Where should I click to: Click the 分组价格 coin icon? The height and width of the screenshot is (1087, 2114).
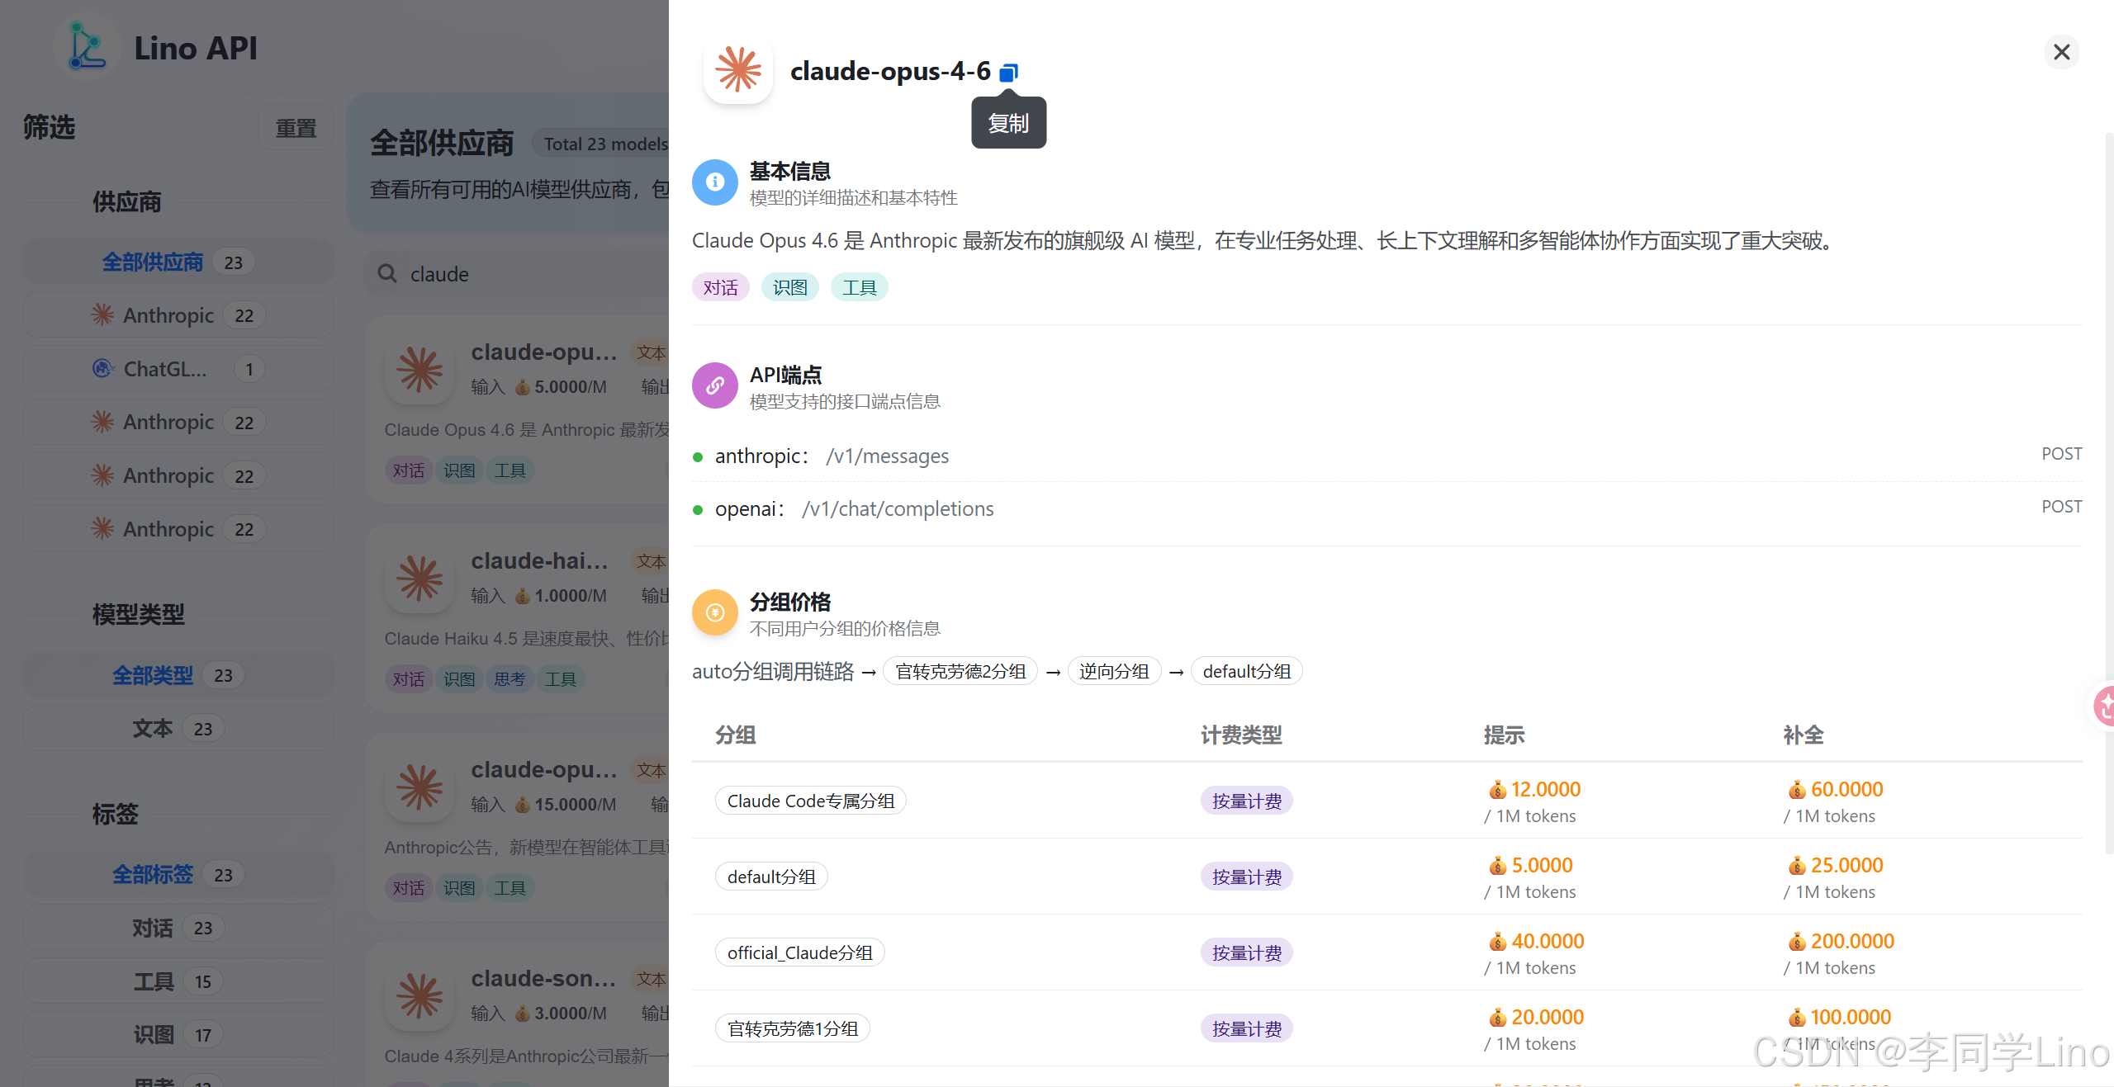coord(714,612)
